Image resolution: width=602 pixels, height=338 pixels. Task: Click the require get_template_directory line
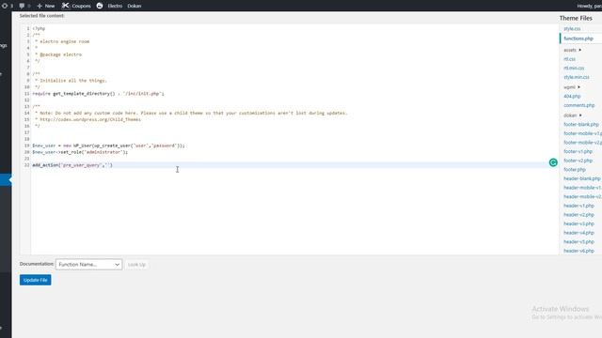[98, 94]
